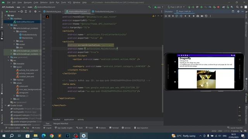Open Search Everywhere magnifier icon

pyautogui.click(x=237, y=7)
